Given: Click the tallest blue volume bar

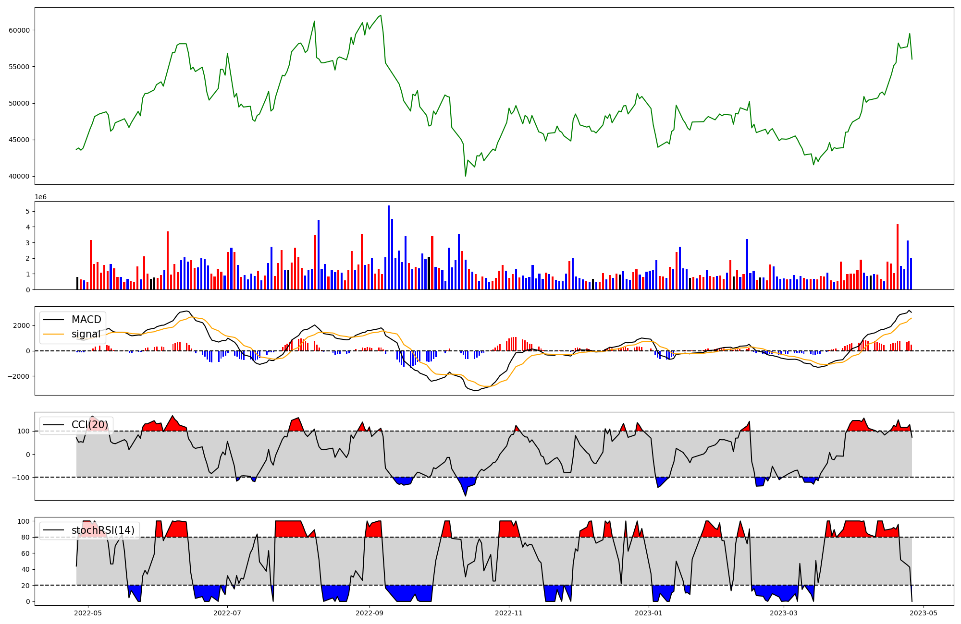Looking at the screenshot, I should (389, 247).
